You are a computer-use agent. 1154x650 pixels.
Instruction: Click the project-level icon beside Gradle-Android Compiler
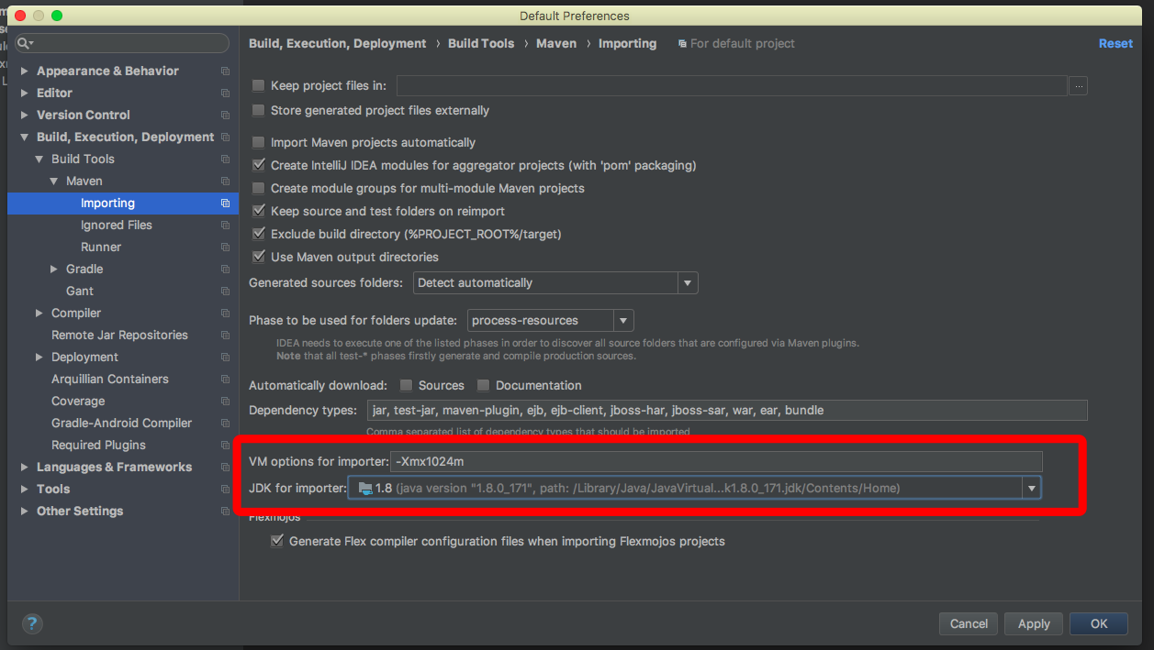pyautogui.click(x=225, y=424)
